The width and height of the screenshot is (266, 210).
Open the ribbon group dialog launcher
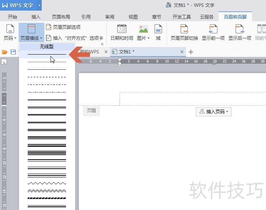coord(102,44)
